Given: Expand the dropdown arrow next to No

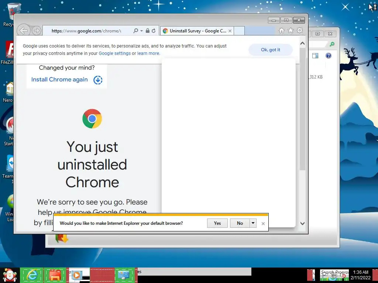Looking at the screenshot, I should coord(253,223).
